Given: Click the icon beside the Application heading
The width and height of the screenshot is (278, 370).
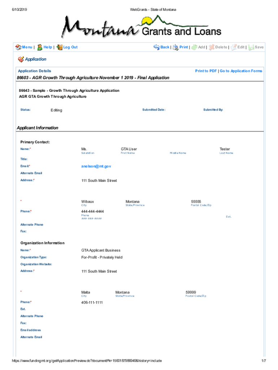Looking at the screenshot, I should [21, 59].
